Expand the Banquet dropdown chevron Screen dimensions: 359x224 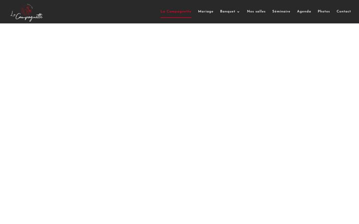tap(238, 12)
